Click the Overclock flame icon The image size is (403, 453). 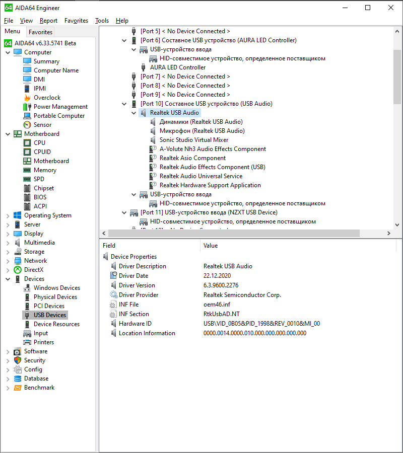coord(27,98)
